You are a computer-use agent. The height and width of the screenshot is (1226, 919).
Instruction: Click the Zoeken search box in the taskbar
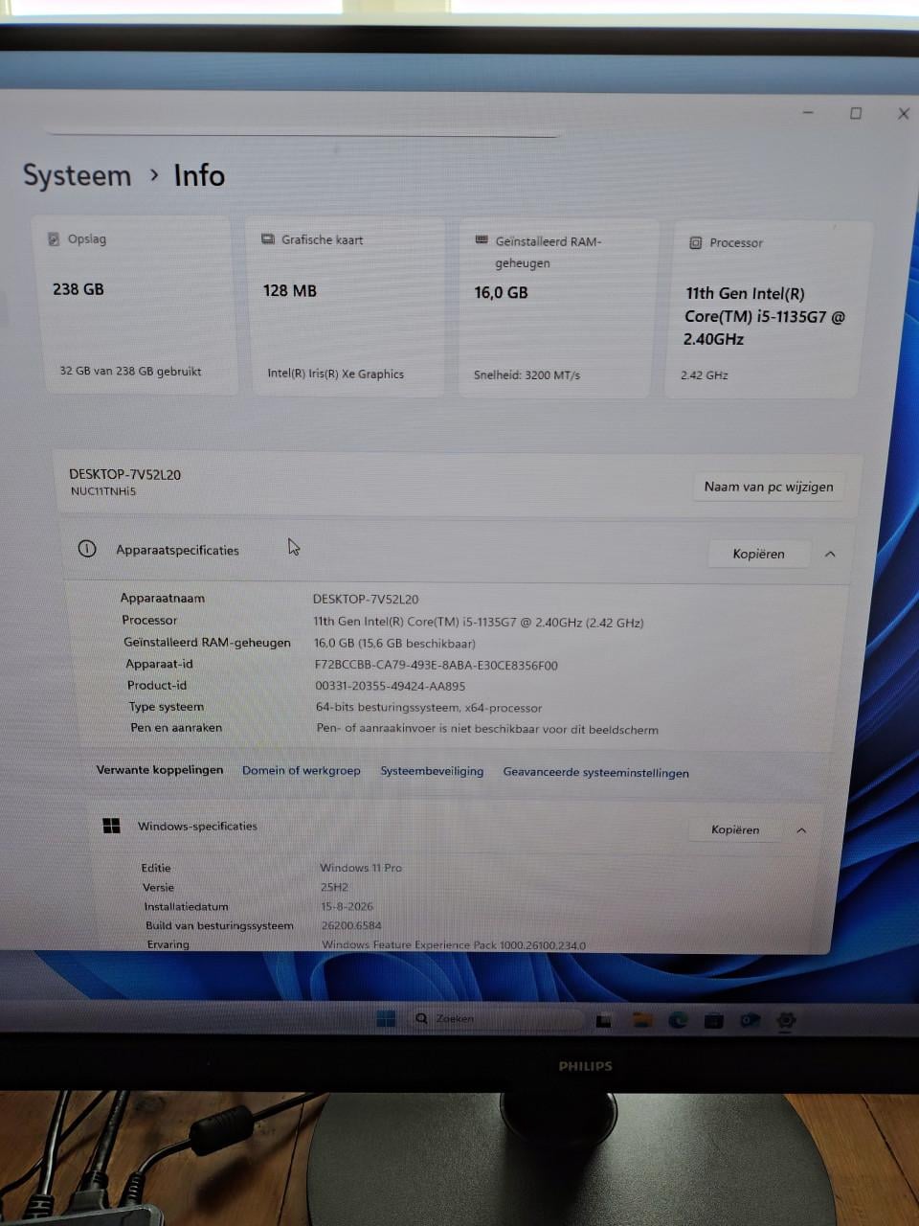pos(496,1018)
